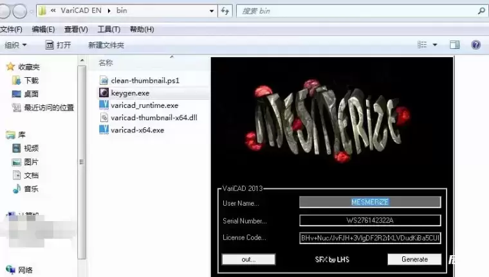Viewport: 489px width, 277px height.
Task: Open the address bar history dropdown
Action: point(212,11)
